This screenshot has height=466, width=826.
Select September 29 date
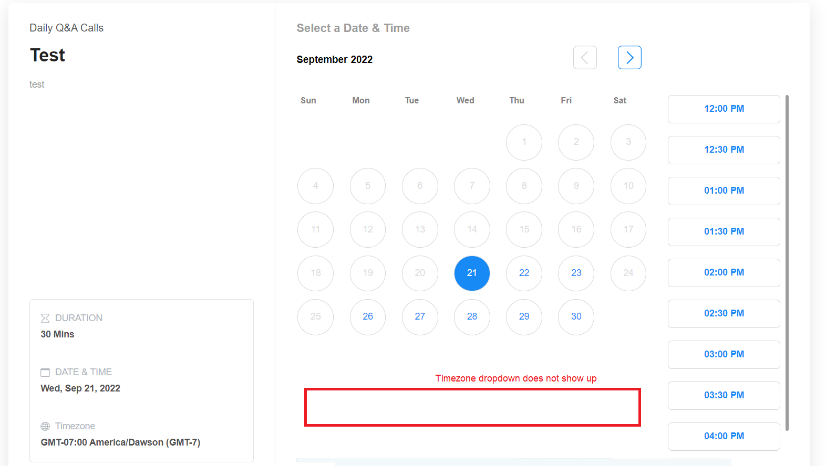point(524,316)
